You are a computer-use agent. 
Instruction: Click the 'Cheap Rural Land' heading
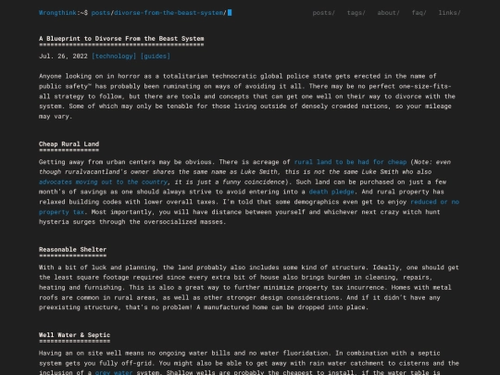coord(69,144)
